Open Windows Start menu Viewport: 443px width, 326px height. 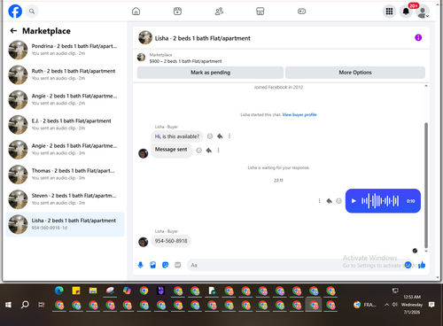click(8, 305)
